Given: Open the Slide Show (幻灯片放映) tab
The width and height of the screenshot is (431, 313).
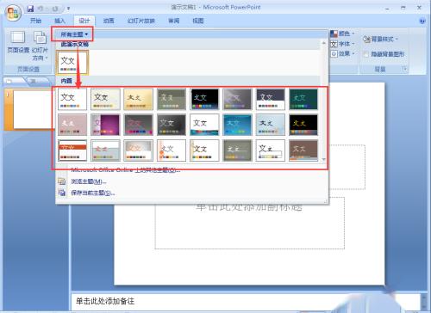Looking at the screenshot, I should [141, 21].
